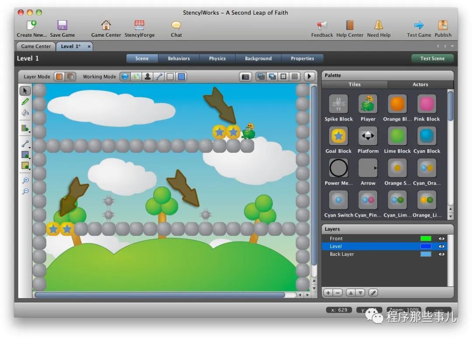Select the blue square Working Mode button
The image size is (472, 338).
(x=181, y=77)
